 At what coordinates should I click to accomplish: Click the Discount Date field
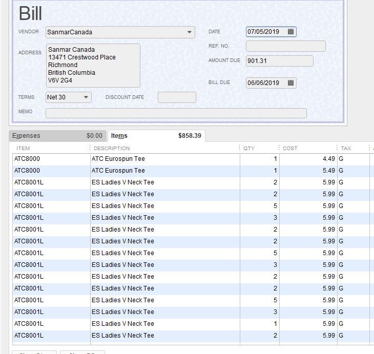point(177,97)
